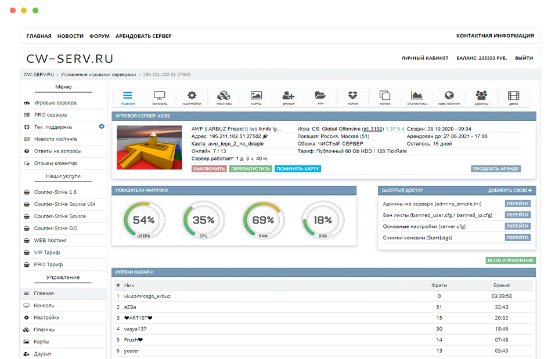Click the Выключить server button
This screenshot has width=555, height=359.
pos(209,169)
